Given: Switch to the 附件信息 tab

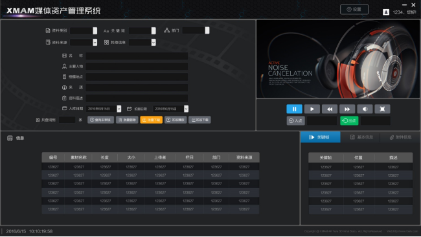Looking at the screenshot, I should [x=400, y=137].
